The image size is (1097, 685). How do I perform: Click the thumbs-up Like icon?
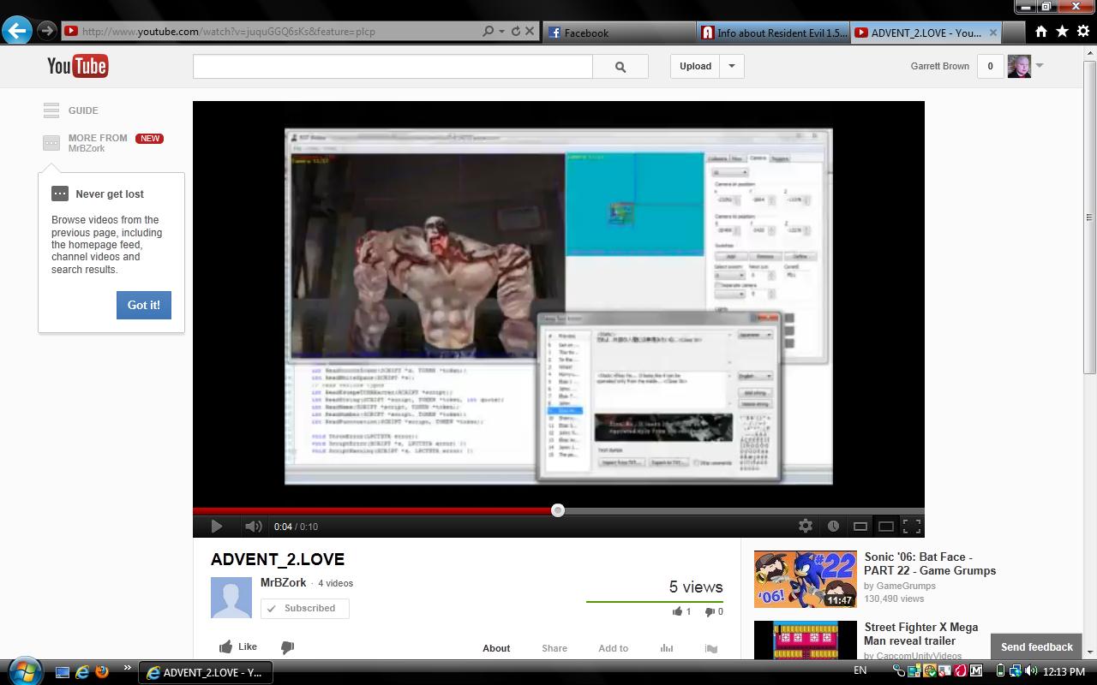[226, 647]
